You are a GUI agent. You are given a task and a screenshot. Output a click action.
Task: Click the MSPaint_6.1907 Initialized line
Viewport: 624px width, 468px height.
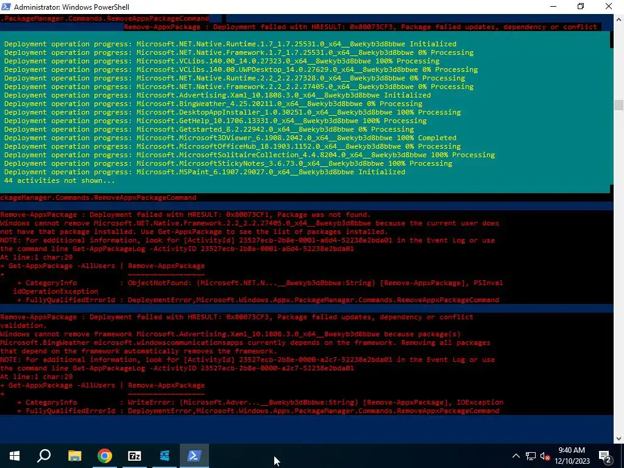(205, 172)
